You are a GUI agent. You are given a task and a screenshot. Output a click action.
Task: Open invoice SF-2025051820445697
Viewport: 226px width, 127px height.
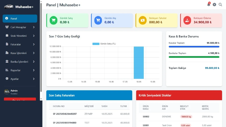[65, 114]
